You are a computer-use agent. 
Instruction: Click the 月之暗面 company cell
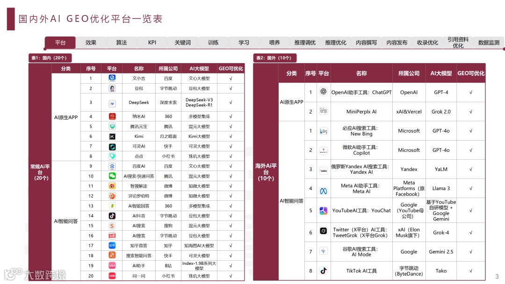(x=168, y=136)
